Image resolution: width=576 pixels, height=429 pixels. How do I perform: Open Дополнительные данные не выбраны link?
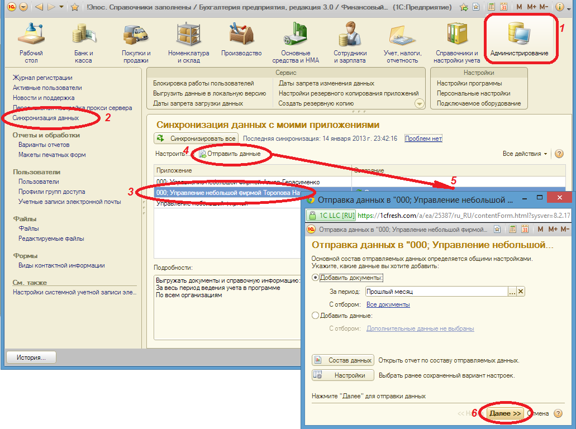point(420,328)
